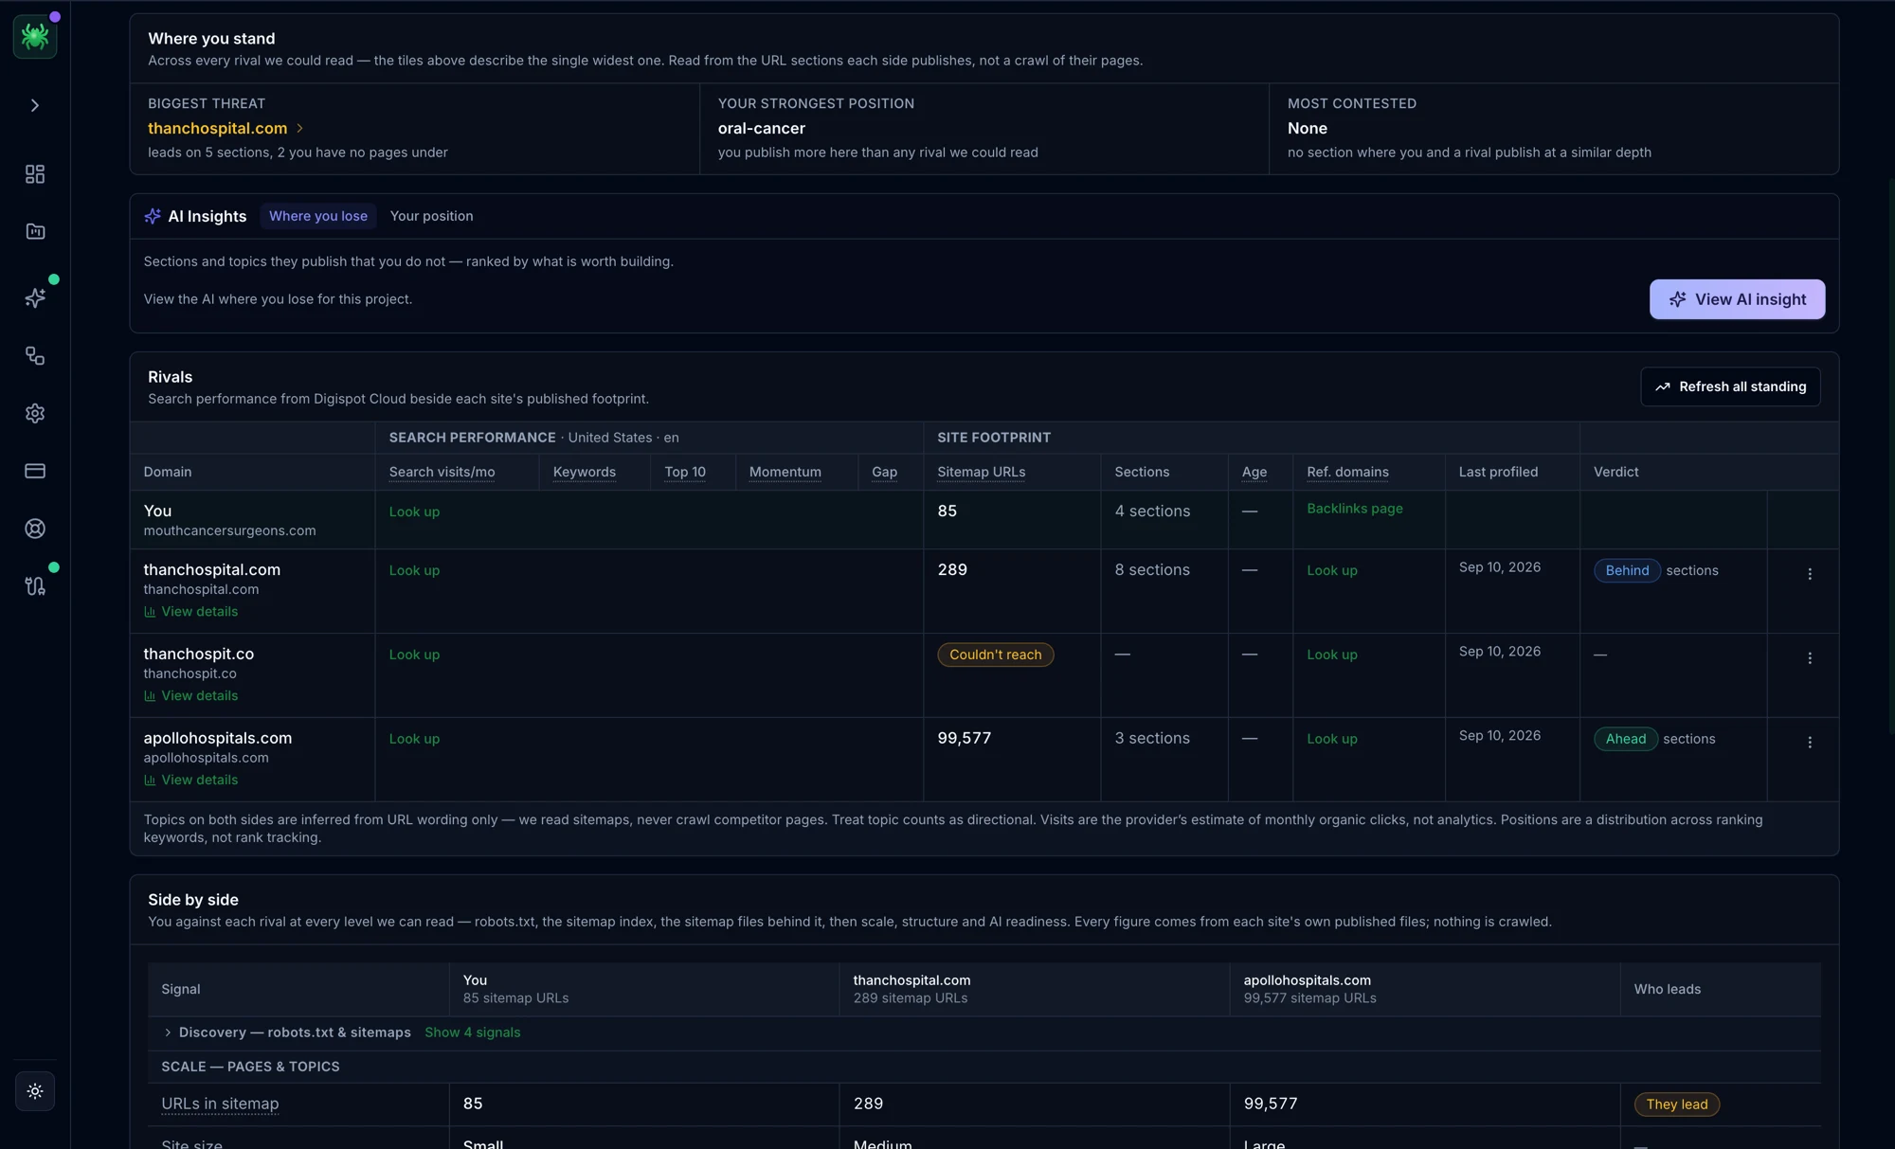Click the Couldn't reach badge
The height and width of the screenshot is (1149, 1895).
click(x=995, y=655)
